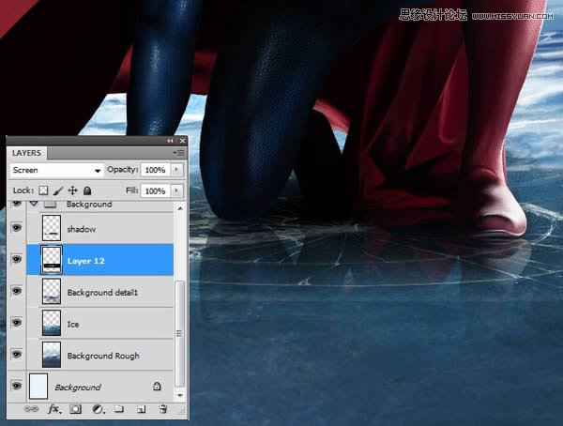Toggle lock transparent pixels
The width and height of the screenshot is (563, 426).
(43, 190)
